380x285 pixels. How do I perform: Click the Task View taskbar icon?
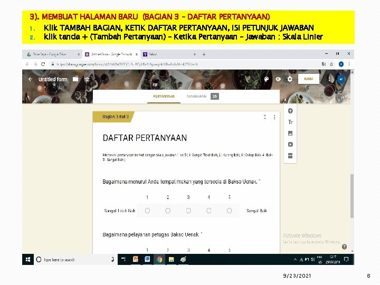123,260
